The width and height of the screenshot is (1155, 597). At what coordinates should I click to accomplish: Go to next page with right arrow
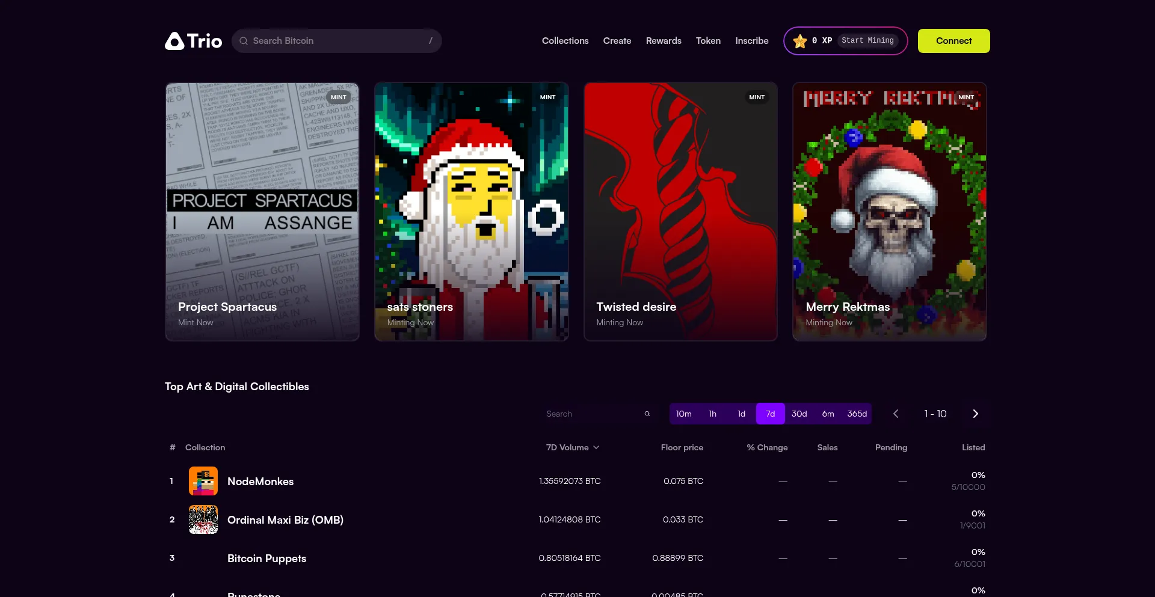point(975,414)
